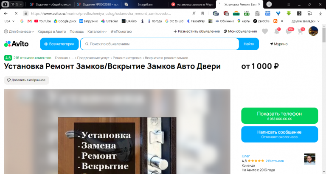The width and height of the screenshot is (326, 174).
Task: Switch to the Задание №3002038 tab
Action: 98,4
